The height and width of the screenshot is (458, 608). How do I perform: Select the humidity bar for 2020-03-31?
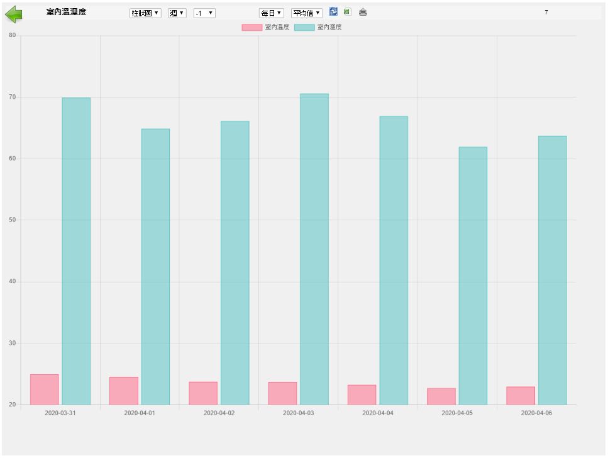click(x=76, y=252)
